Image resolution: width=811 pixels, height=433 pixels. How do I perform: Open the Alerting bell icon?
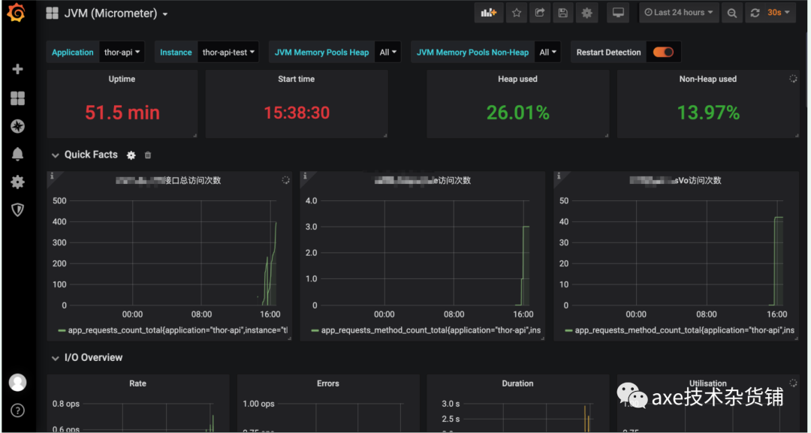17,153
